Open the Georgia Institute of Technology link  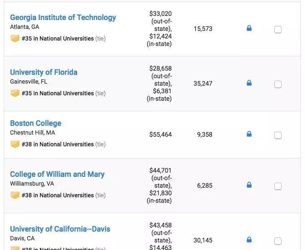click(63, 18)
